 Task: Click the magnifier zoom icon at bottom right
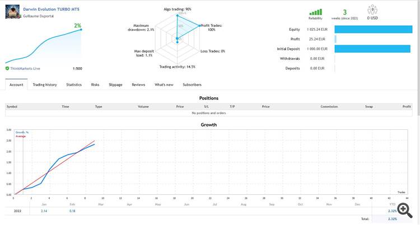point(404,210)
